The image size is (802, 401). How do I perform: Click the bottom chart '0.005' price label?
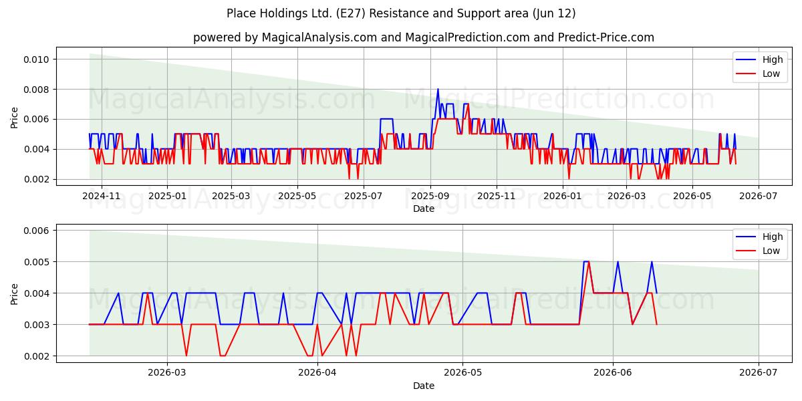tap(37, 262)
